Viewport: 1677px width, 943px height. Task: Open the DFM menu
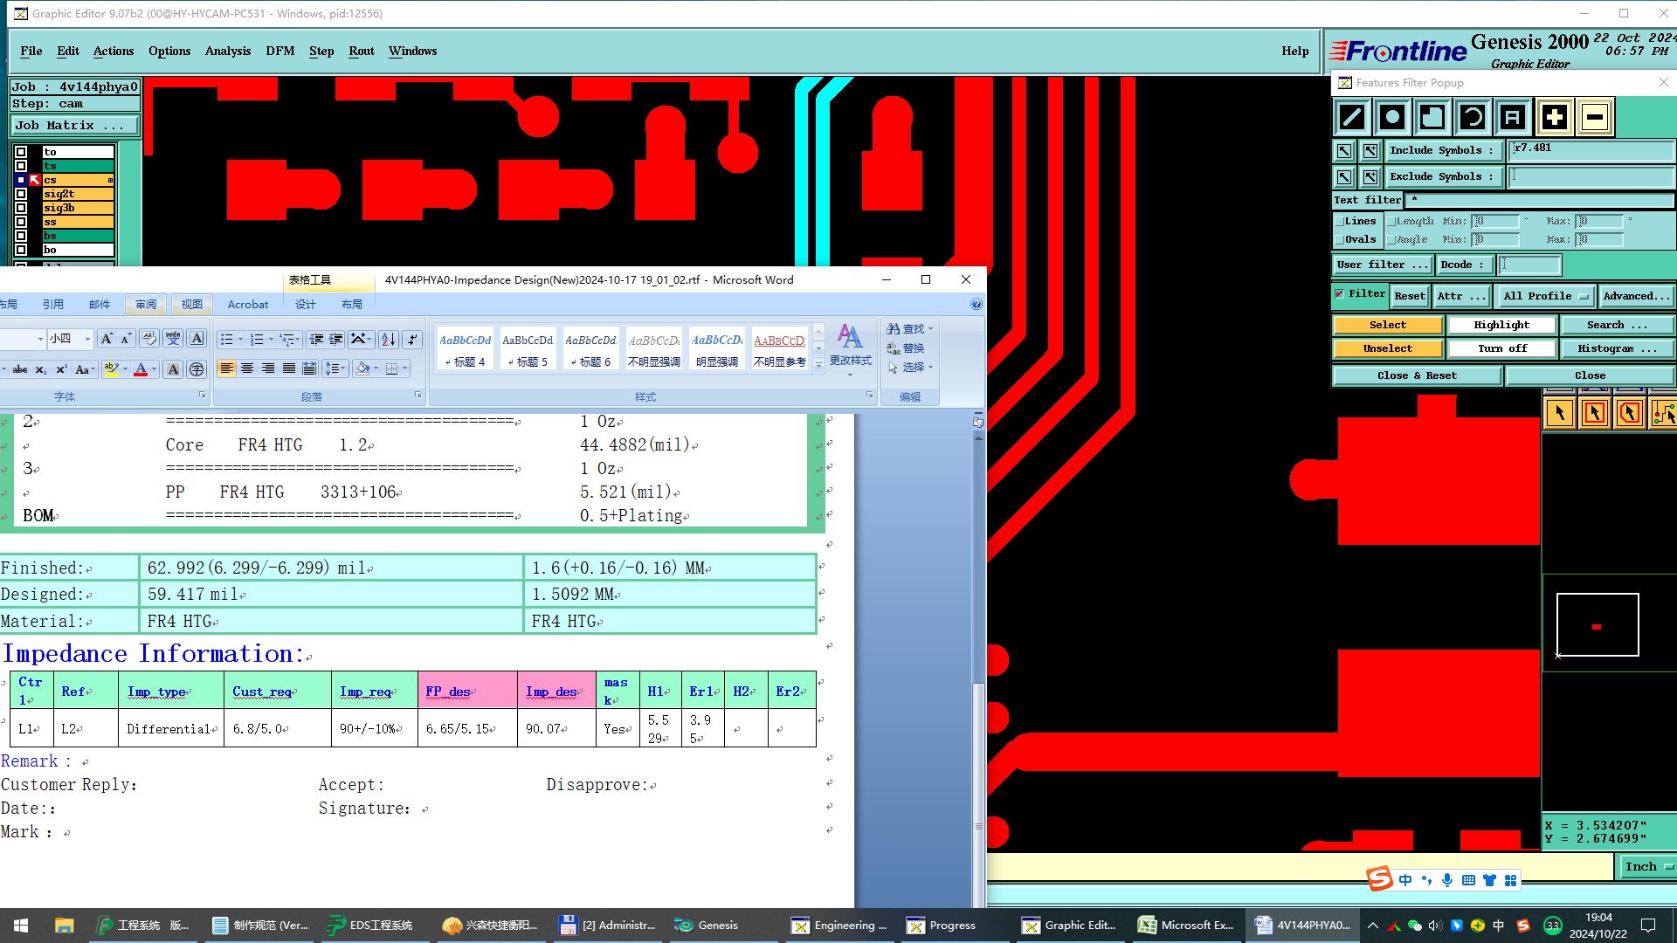279,52
